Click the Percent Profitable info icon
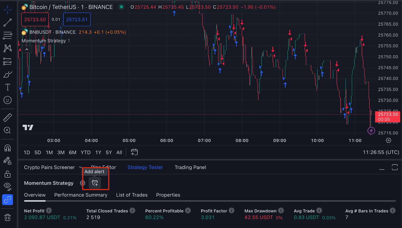The width and height of the screenshot is (402, 228). point(188,210)
